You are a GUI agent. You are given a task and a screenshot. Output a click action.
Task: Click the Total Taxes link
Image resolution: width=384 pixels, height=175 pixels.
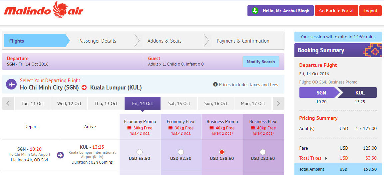click(x=310, y=158)
